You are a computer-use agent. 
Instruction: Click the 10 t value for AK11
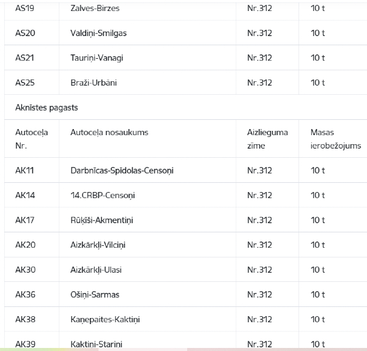[x=317, y=171]
